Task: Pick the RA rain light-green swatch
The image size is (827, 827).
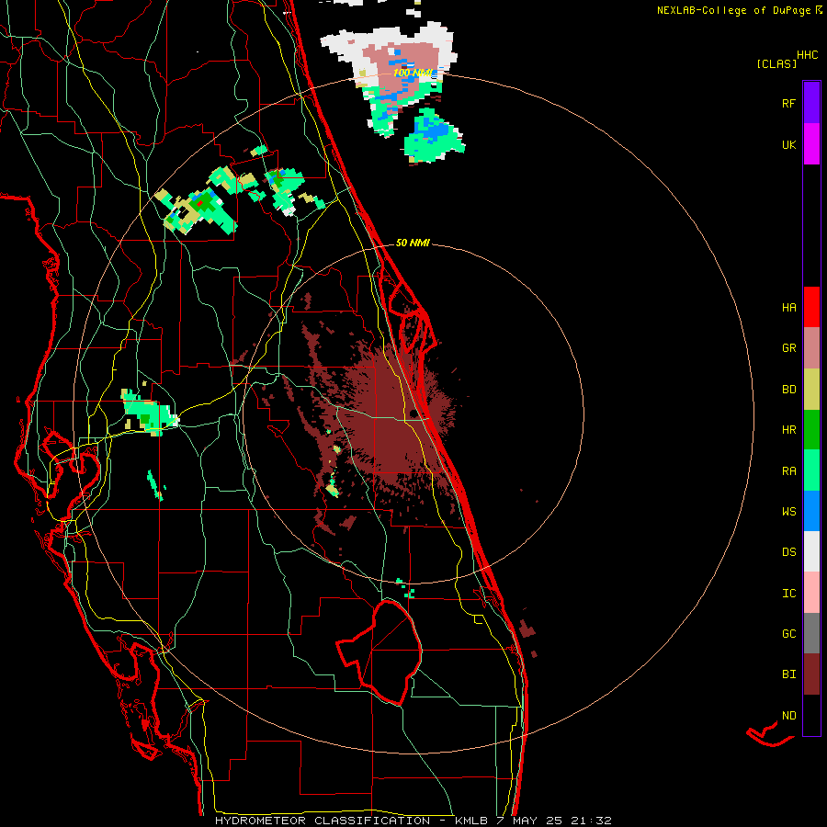Action: coord(811,470)
